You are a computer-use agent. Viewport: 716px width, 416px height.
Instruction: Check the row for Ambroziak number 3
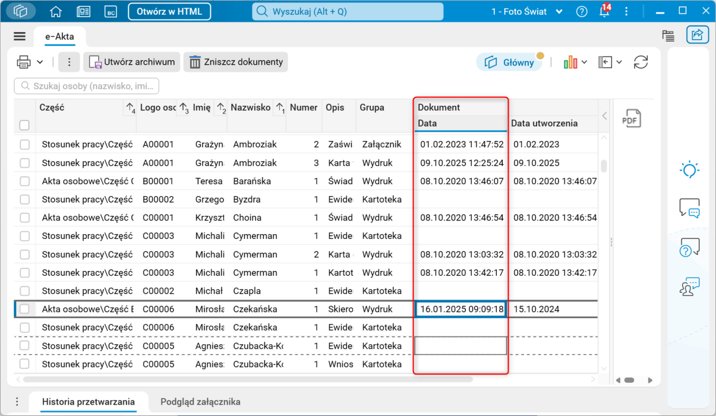click(x=24, y=163)
